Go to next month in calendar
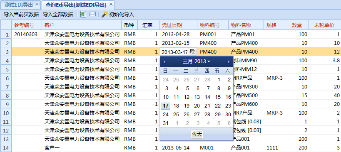Viewport: 341px width, 152px height. [228, 61]
